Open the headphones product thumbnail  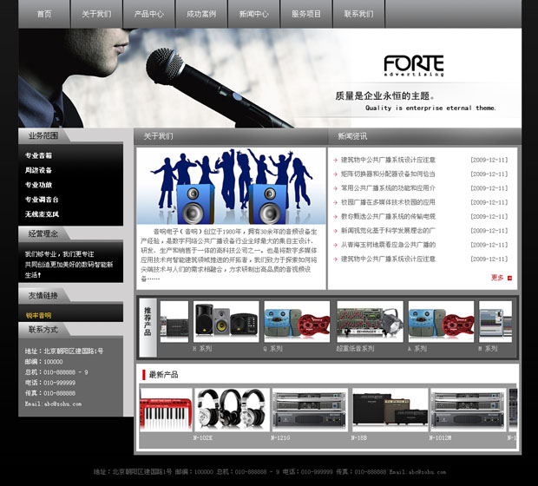(229, 409)
